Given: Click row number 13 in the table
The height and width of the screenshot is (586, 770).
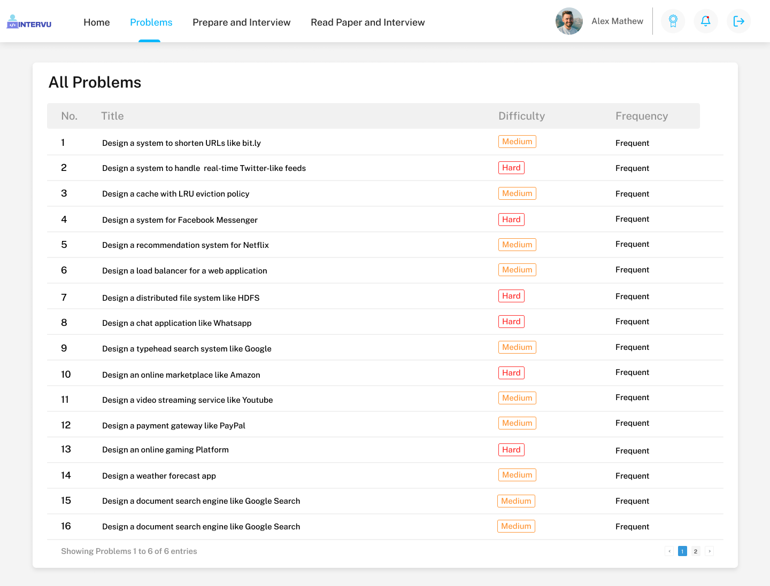Looking at the screenshot, I should point(66,449).
